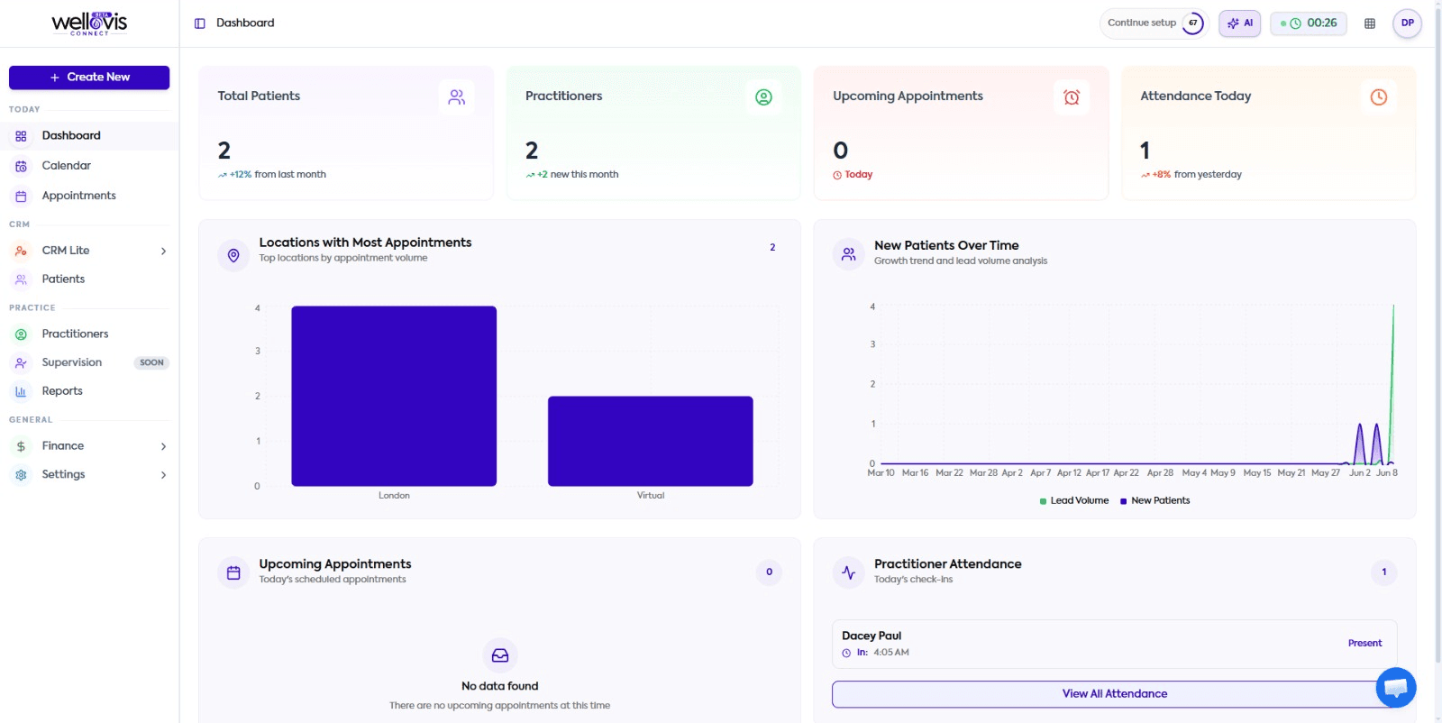
Task: Click the Present status for Dacey Paul
Action: 1364,644
